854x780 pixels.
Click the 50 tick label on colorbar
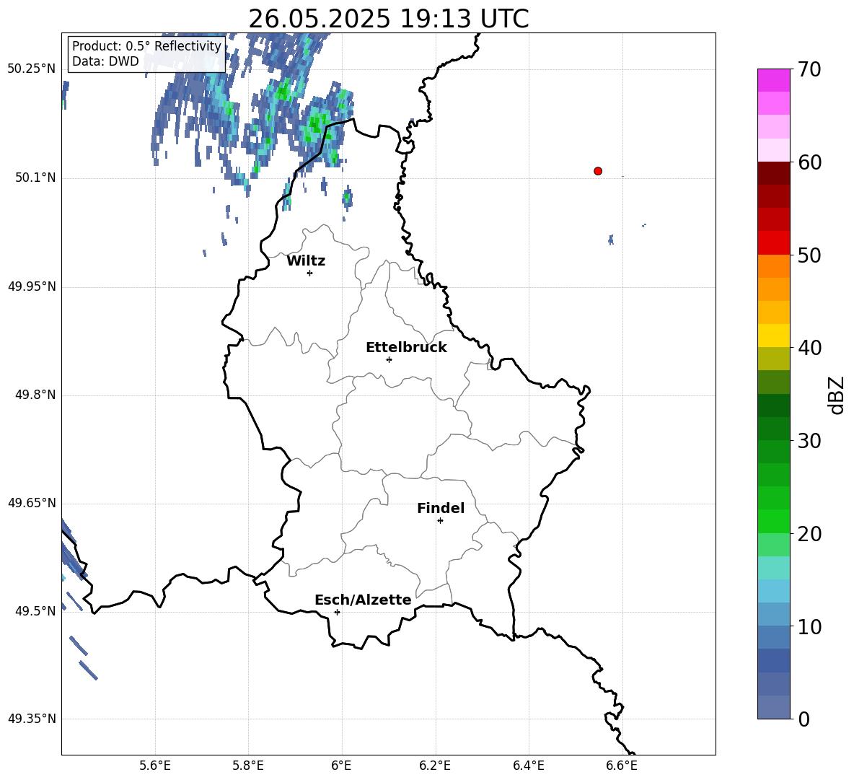809,255
